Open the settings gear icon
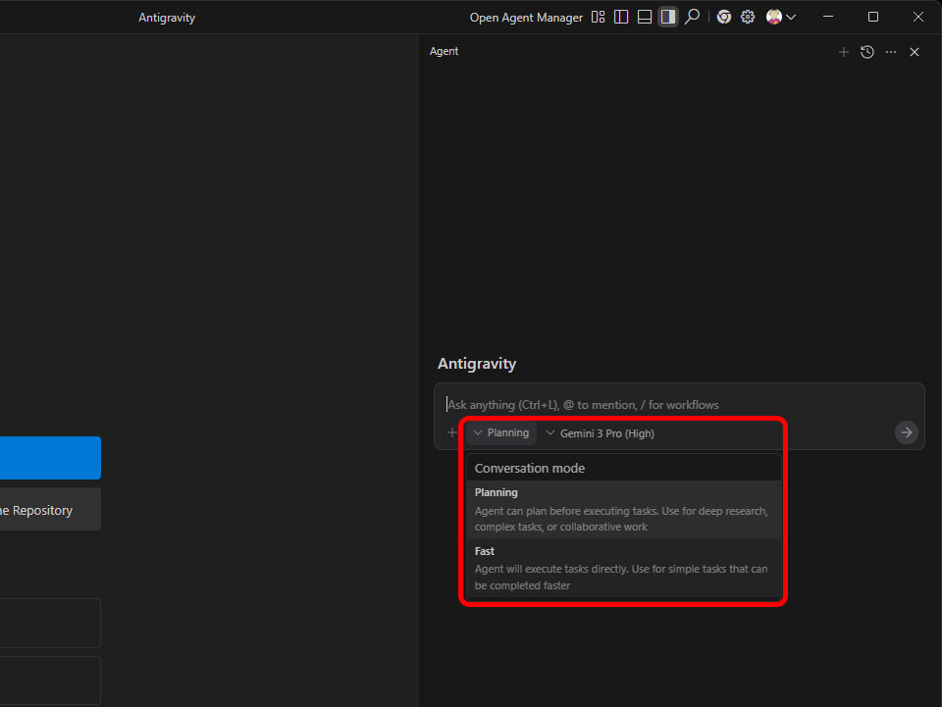Image resolution: width=942 pixels, height=707 pixels. [748, 17]
